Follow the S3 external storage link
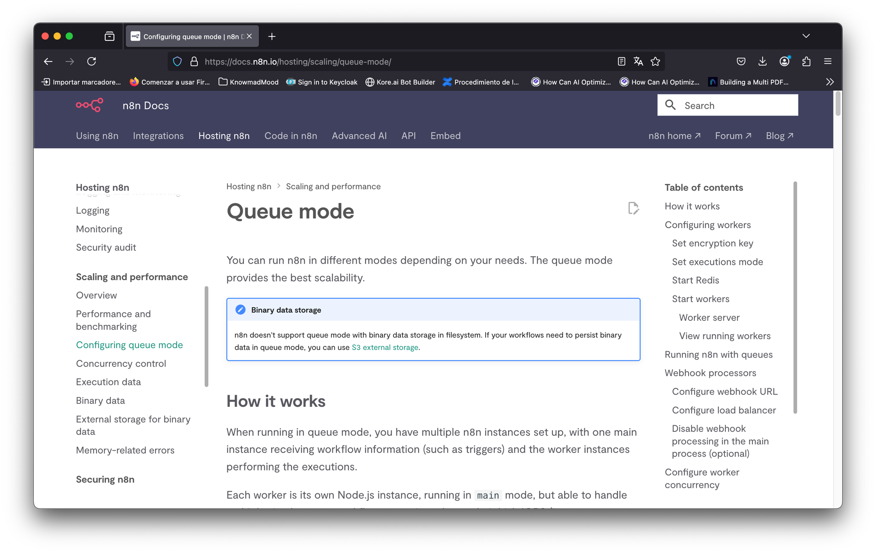 [385, 347]
